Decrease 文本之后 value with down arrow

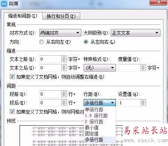click(x=64, y=69)
